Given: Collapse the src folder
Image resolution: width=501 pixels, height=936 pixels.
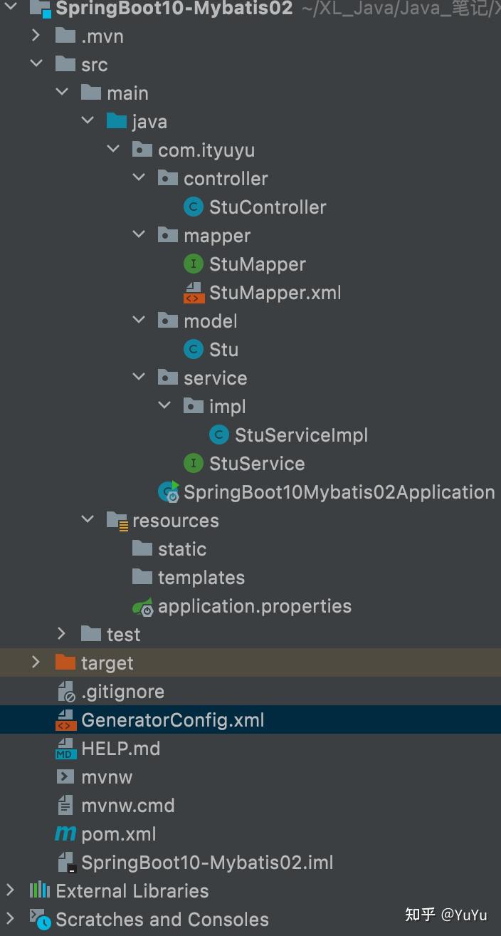Looking at the screenshot, I should [37, 64].
